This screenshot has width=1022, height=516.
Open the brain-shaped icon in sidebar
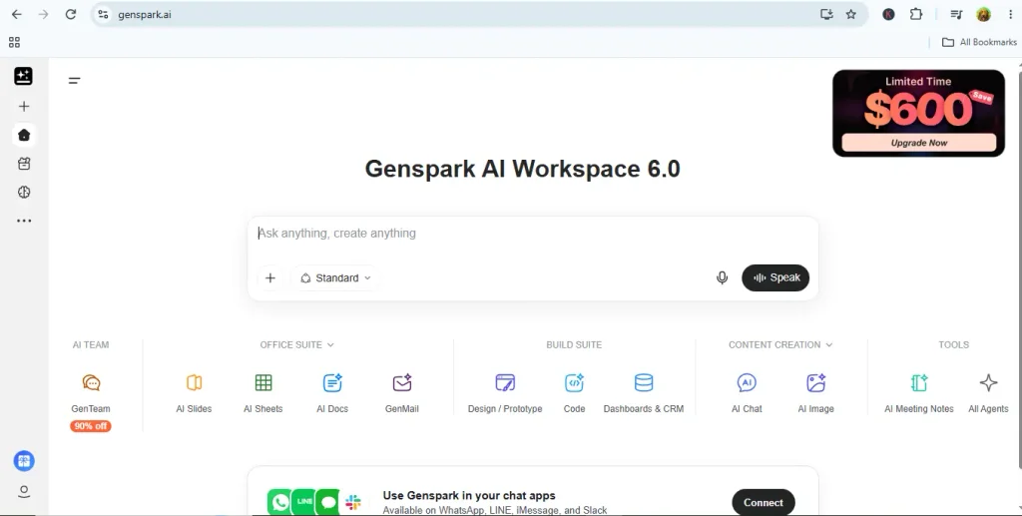pyautogui.click(x=24, y=193)
